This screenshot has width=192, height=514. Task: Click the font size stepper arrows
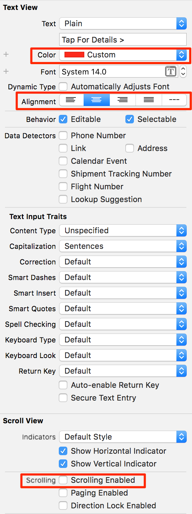point(183,72)
